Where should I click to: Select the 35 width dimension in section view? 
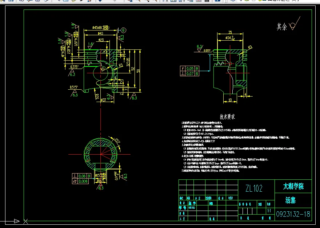click(230, 32)
